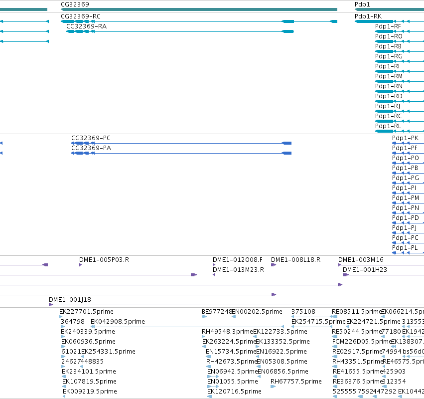
Task: Click the 525555 EST label
Action: point(344,392)
